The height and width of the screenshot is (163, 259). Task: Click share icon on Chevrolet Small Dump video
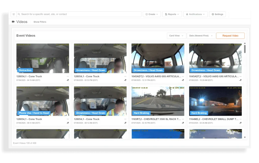pyautogui.click(x=241, y=123)
